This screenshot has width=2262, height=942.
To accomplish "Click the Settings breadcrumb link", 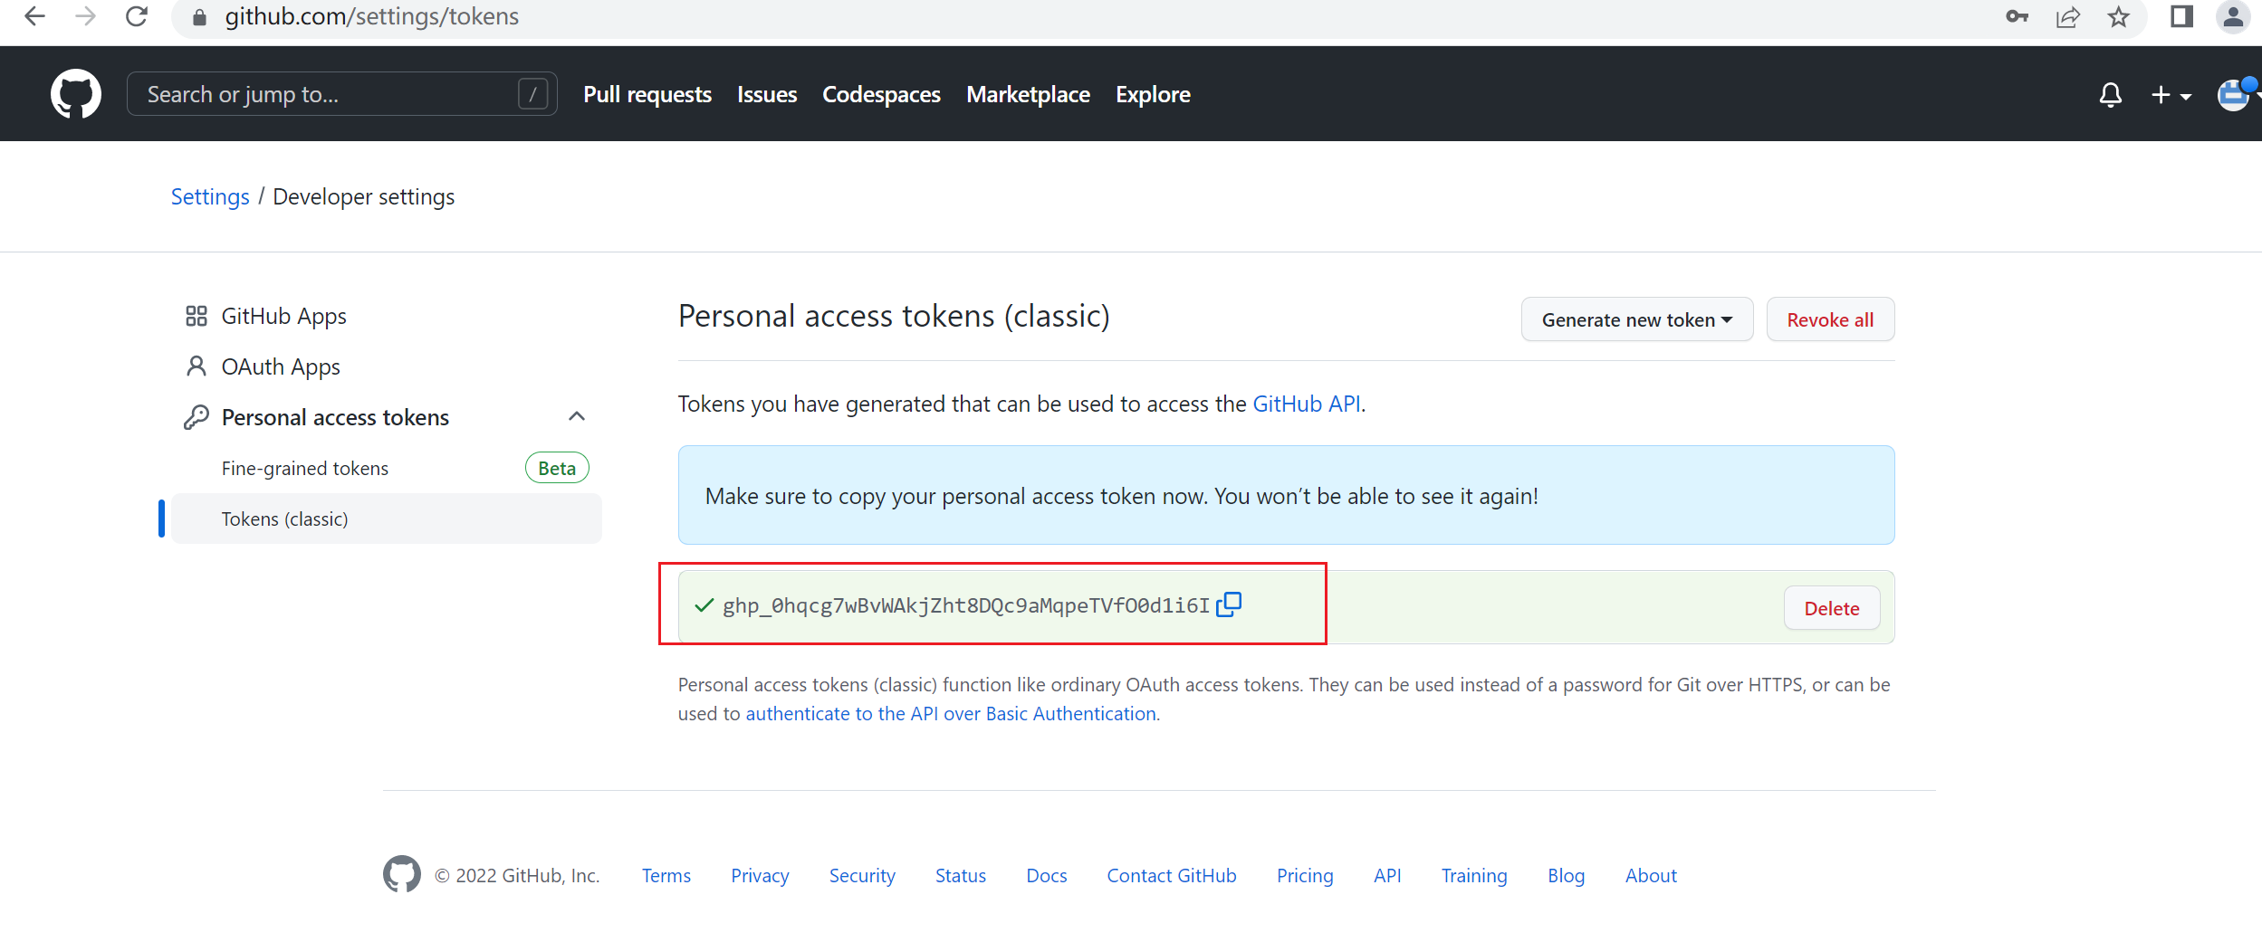I will coord(210,196).
